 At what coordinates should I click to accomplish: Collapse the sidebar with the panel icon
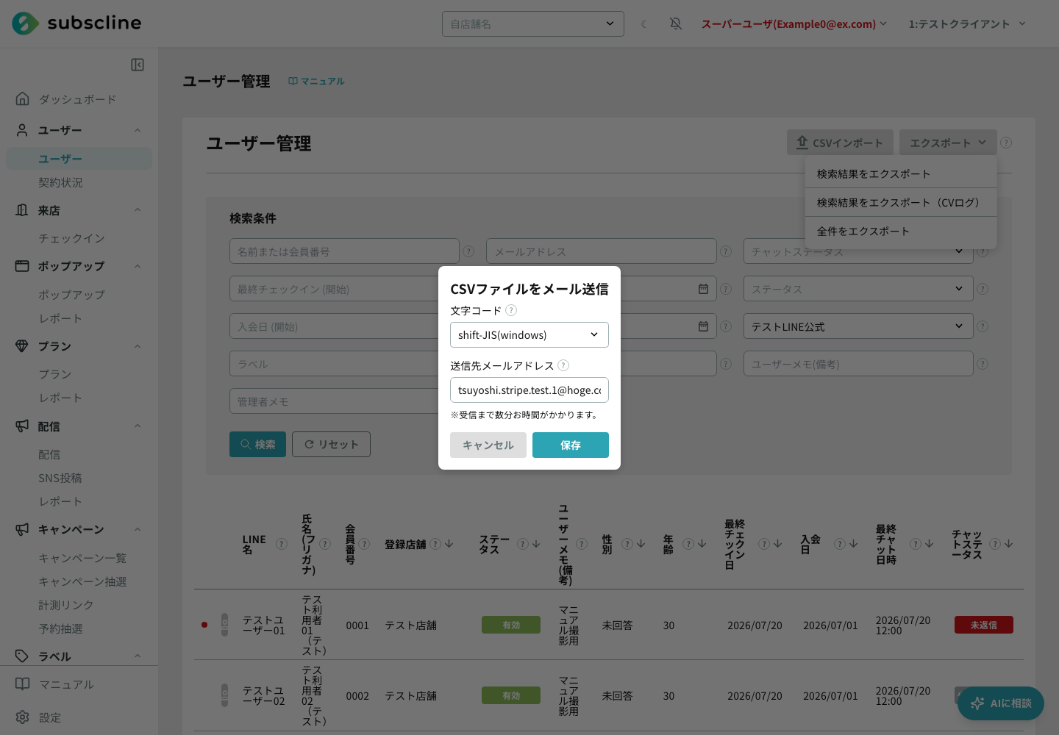(x=138, y=65)
